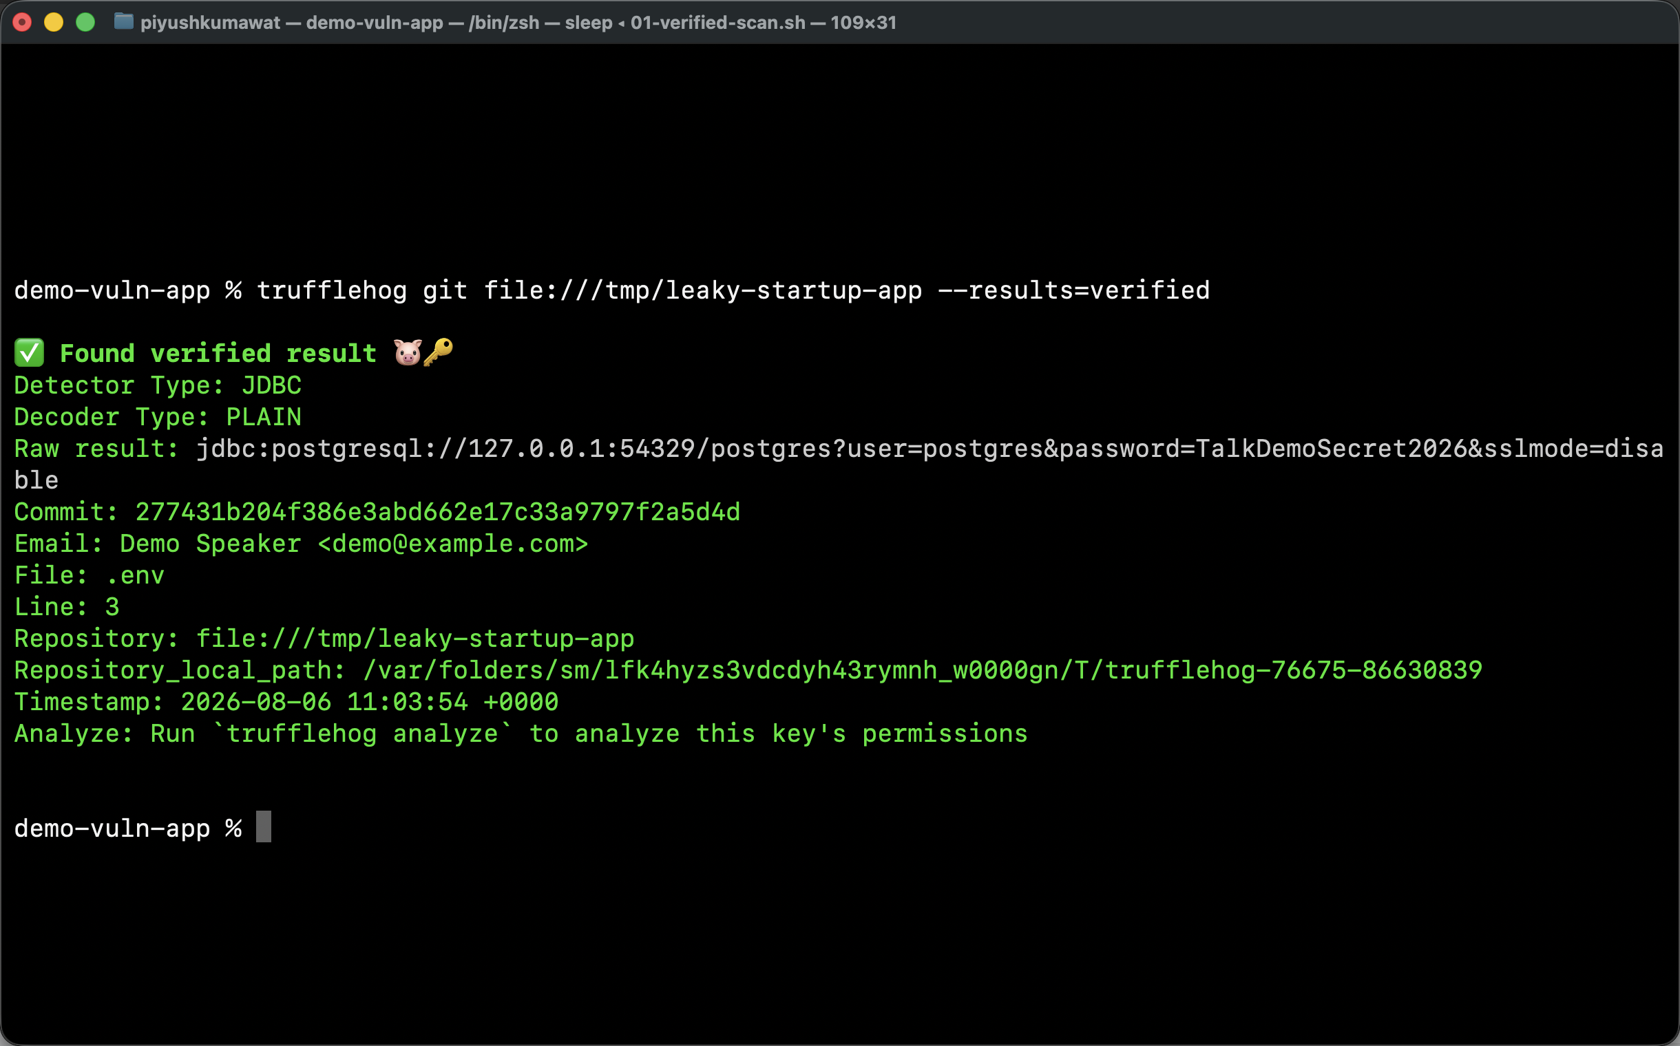The image size is (1680, 1046).
Task: Click the pig face emoji icon
Action: pos(408,353)
